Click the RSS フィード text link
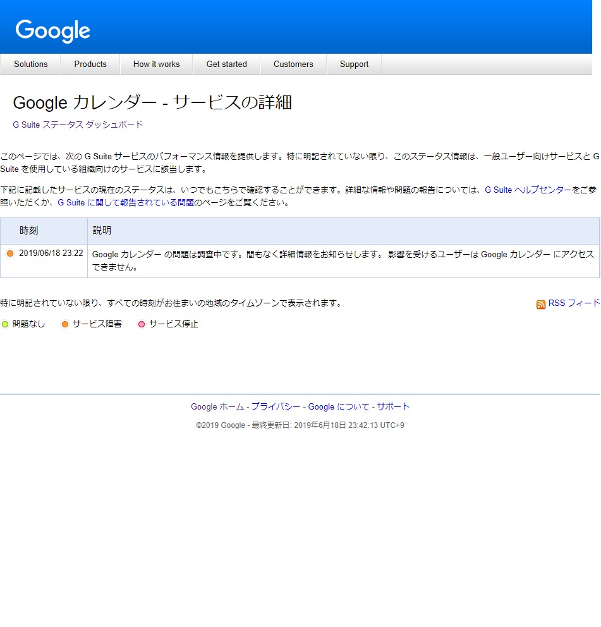The image size is (601, 627). (x=574, y=303)
